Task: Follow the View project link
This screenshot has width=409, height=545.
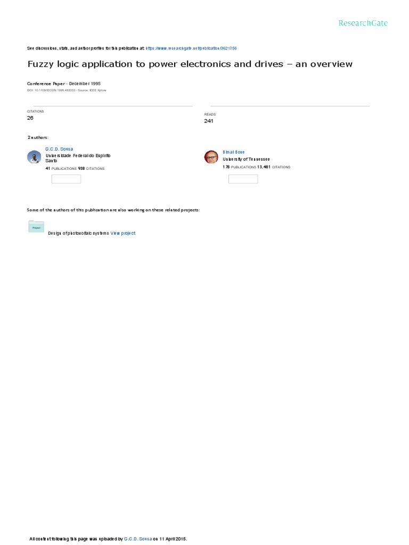Action: click(x=123, y=233)
